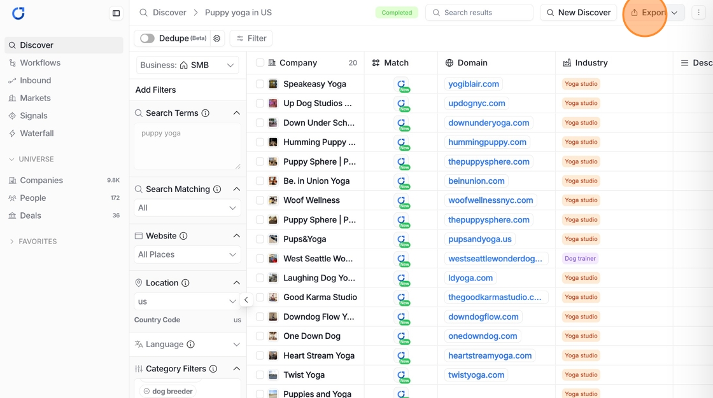Open Workflows in the sidebar

coord(64,63)
